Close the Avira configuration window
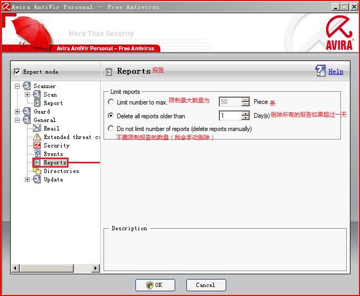Viewport: 360px width, 296px height. coord(354,7)
